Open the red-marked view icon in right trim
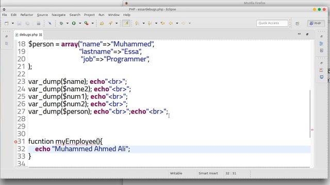This screenshot has width=330, height=185. pyautogui.click(x=321, y=70)
